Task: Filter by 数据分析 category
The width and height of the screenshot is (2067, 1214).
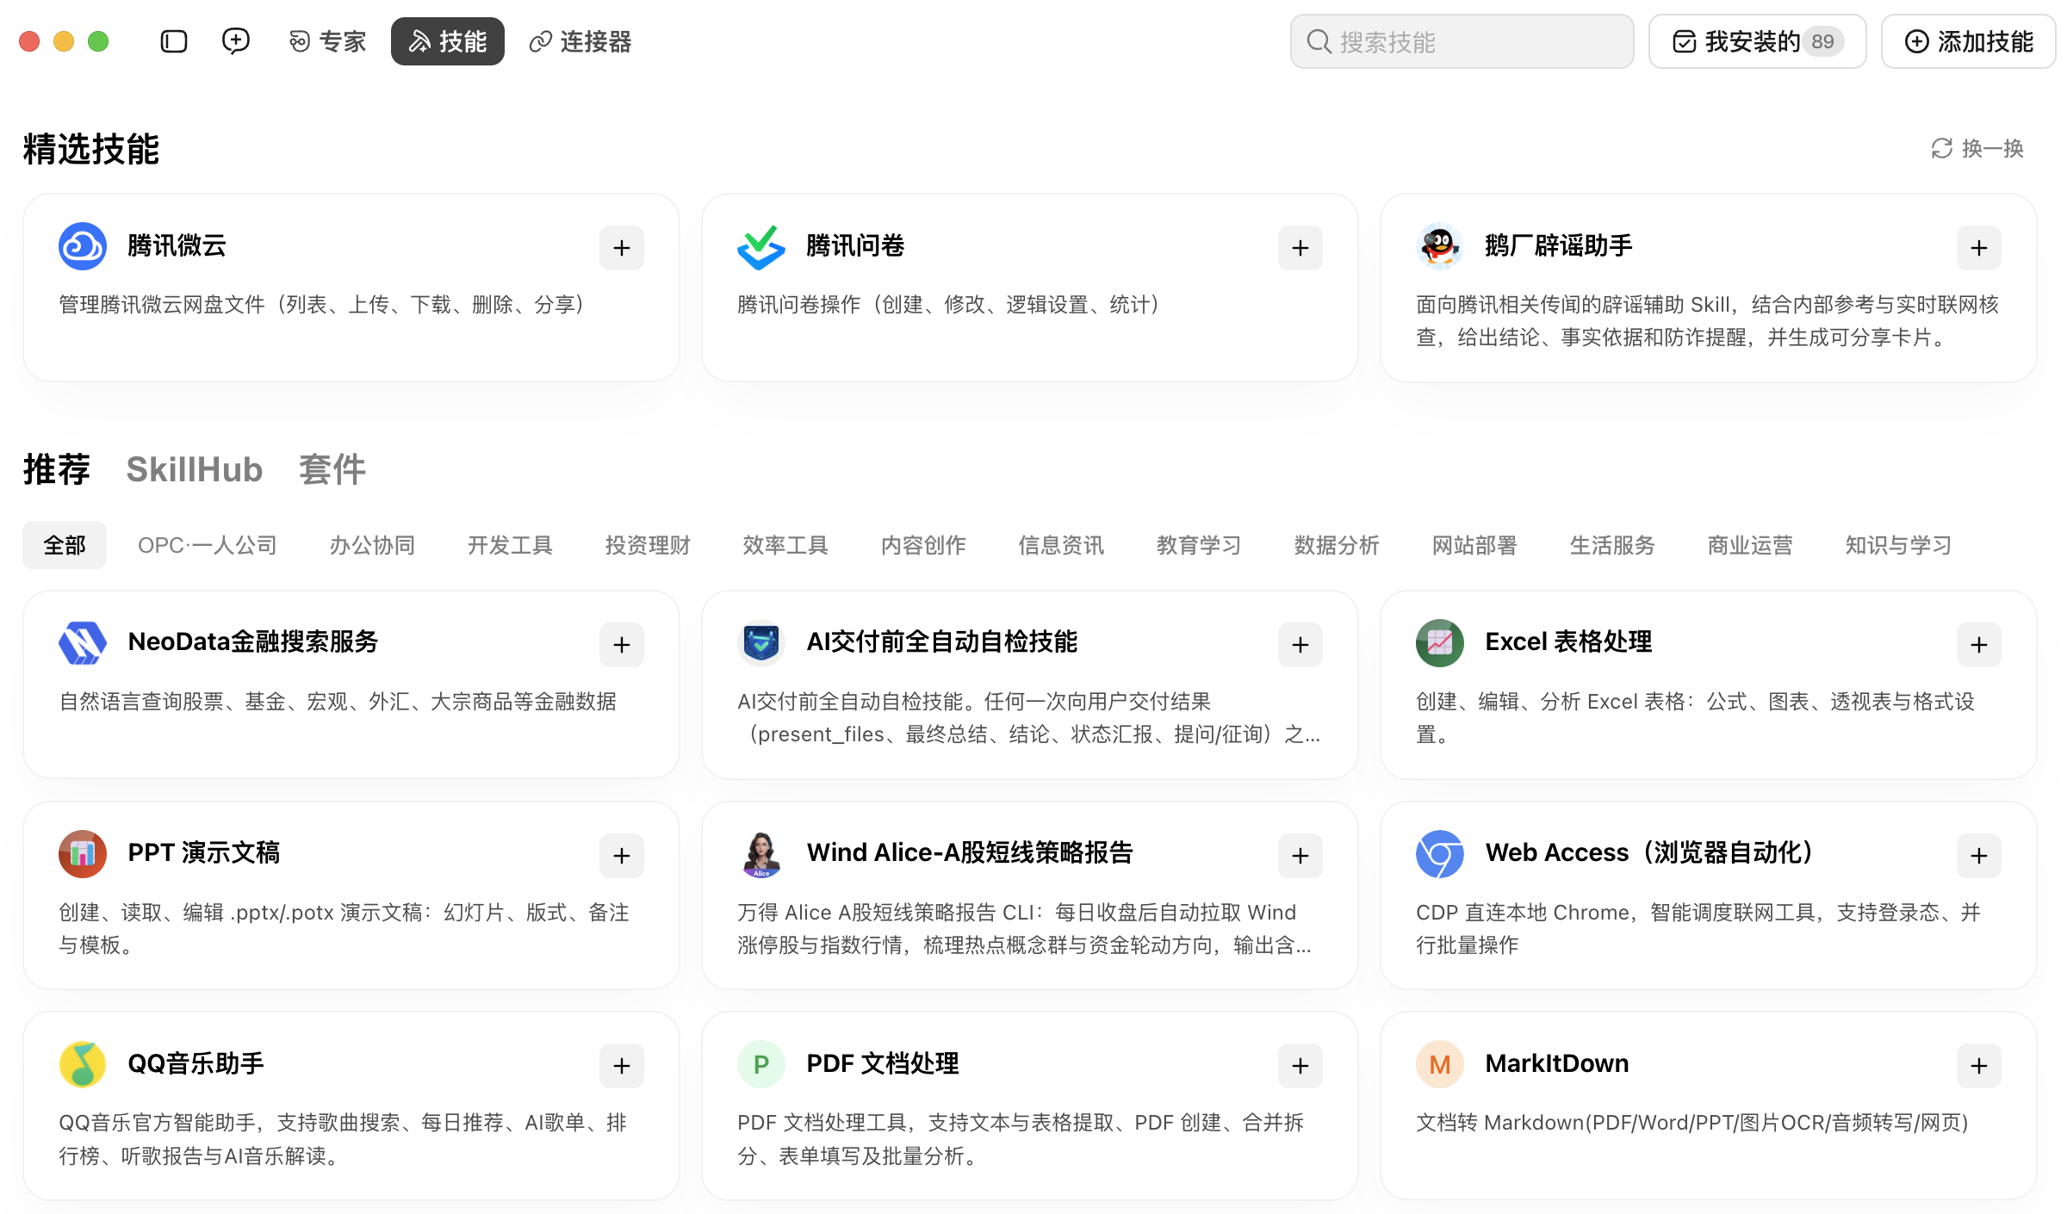Action: pyautogui.click(x=1337, y=545)
